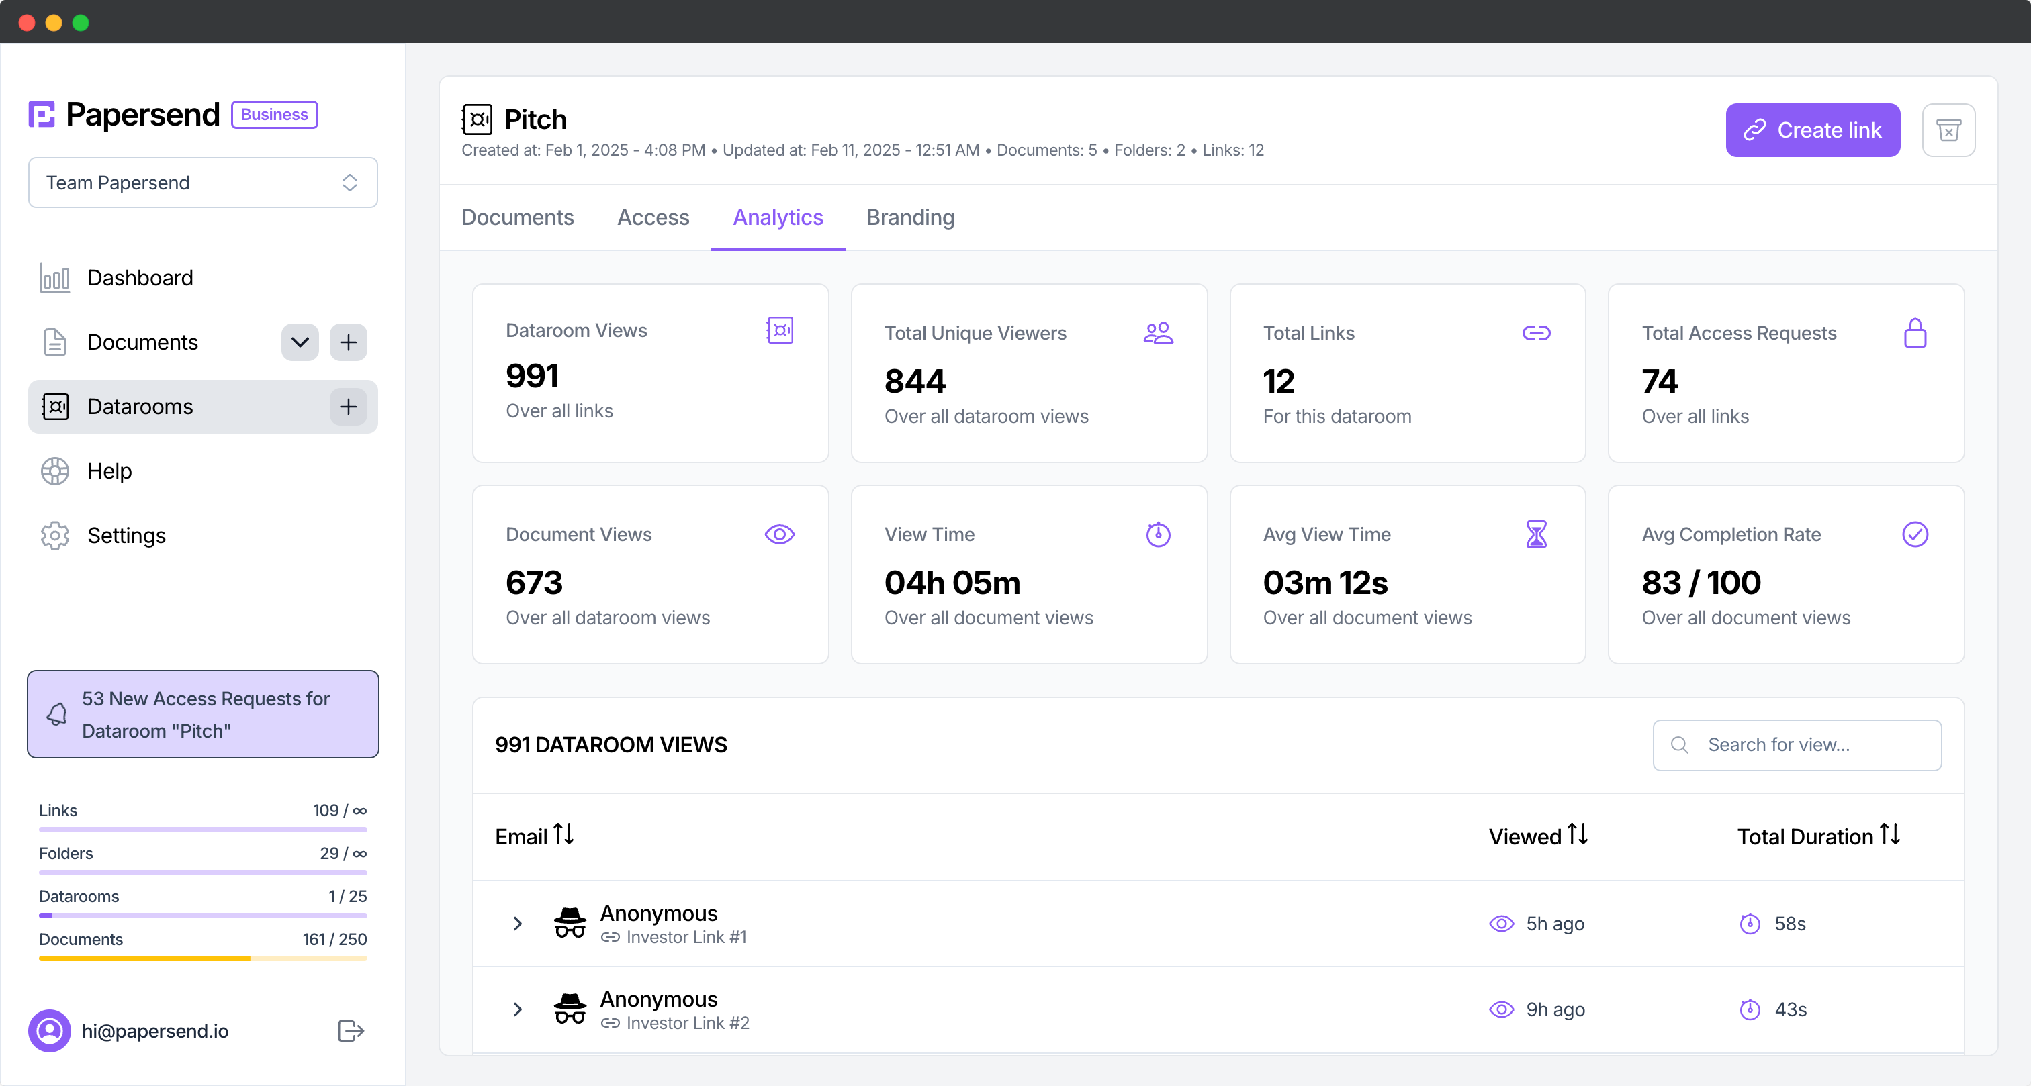Delete the dataroom with the trash icon
The width and height of the screenshot is (2031, 1086).
click(x=1948, y=130)
